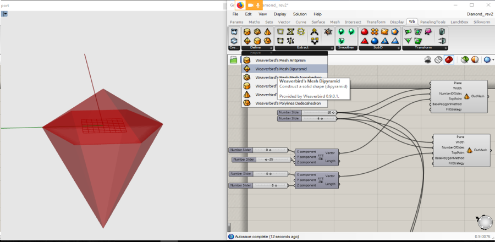Click the yellow dotted ring icon in Extract
The width and height of the screenshot is (495, 242).
pyautogui.click(x=301, y=32)
